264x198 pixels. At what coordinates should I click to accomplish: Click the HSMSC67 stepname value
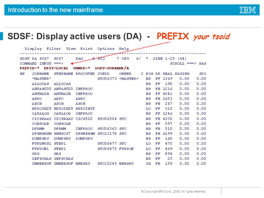62,134
